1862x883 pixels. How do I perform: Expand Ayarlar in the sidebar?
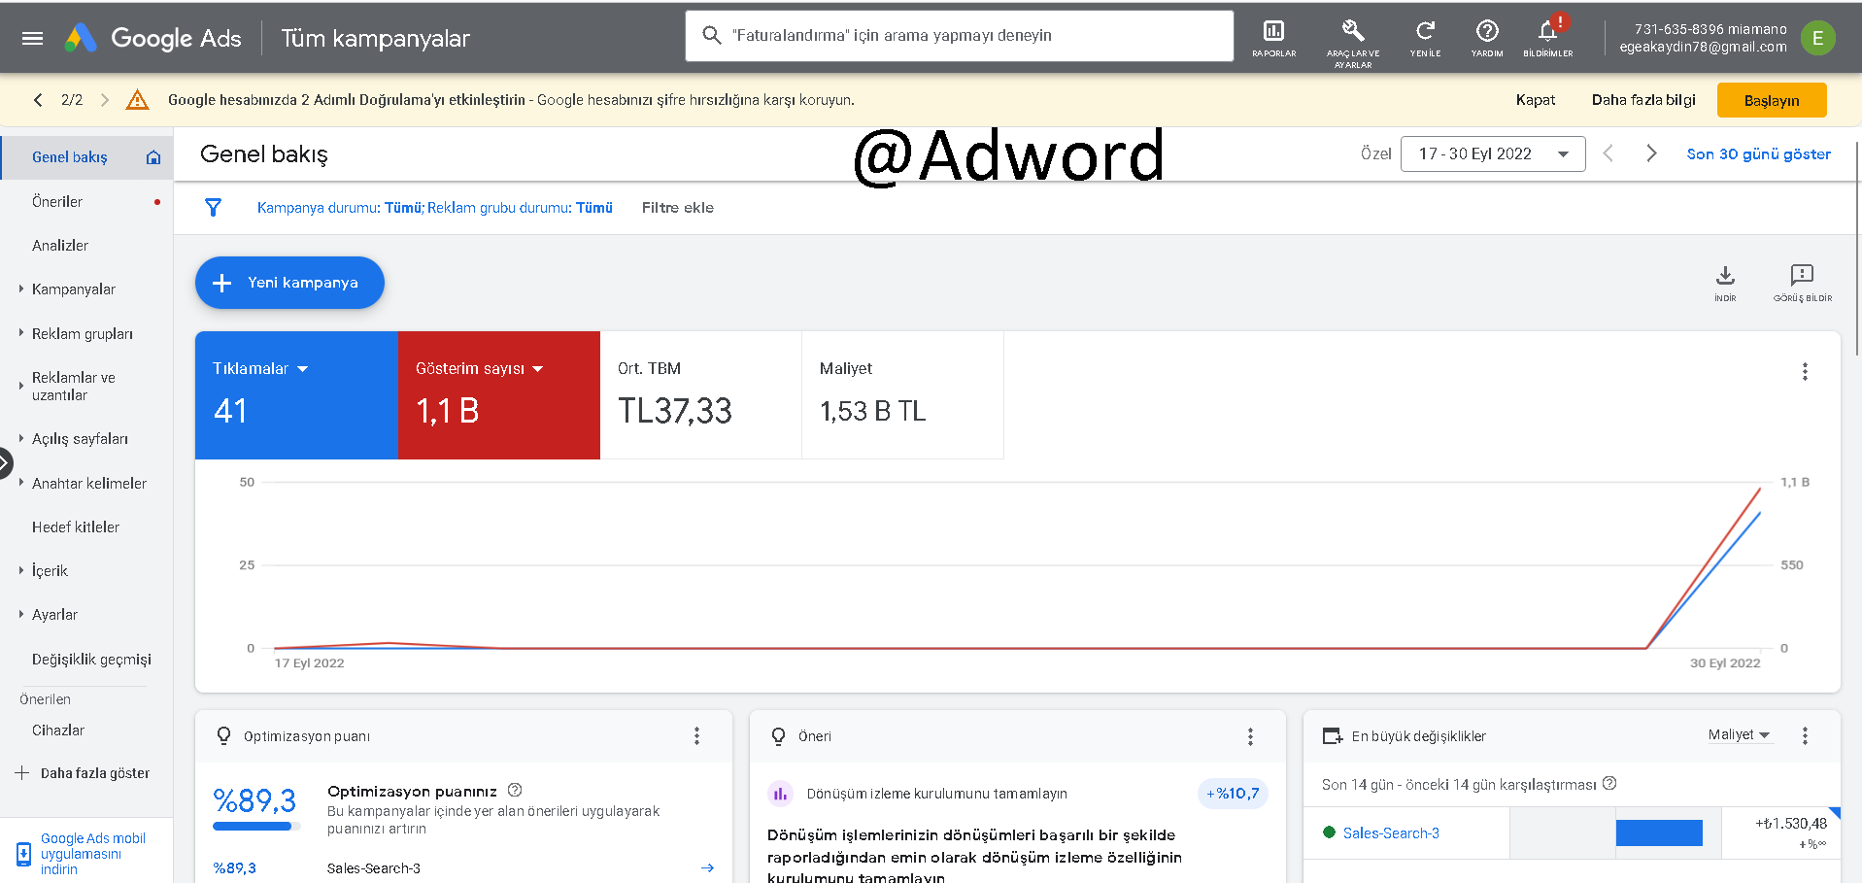pos(21,614)
